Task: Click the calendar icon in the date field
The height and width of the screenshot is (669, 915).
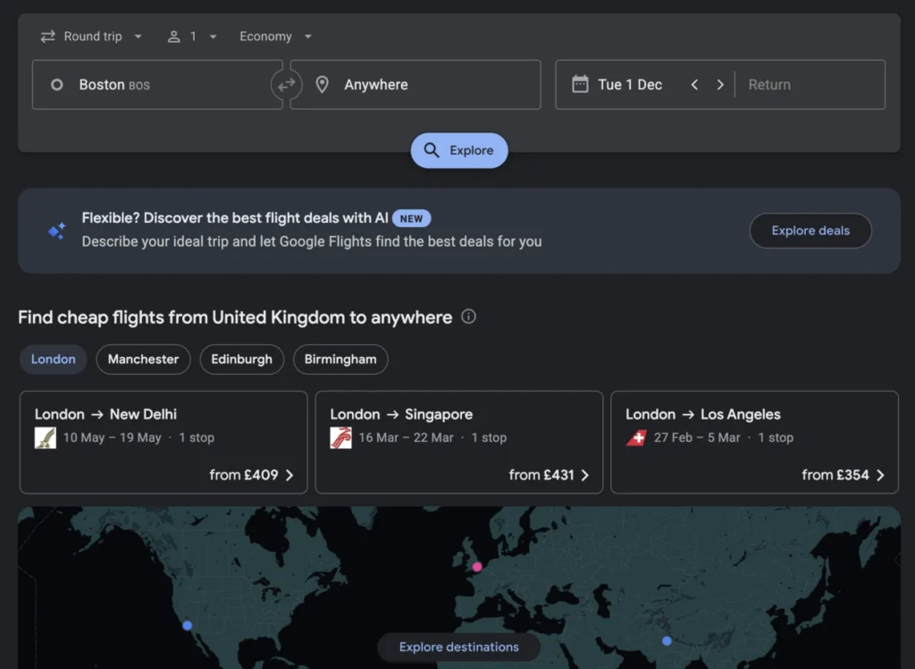Action: [x=582, y=84]
